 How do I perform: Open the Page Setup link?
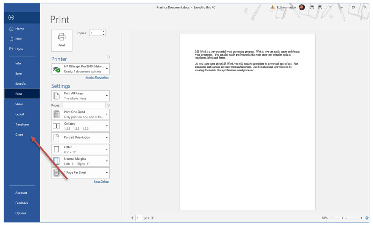click(101, 182)
